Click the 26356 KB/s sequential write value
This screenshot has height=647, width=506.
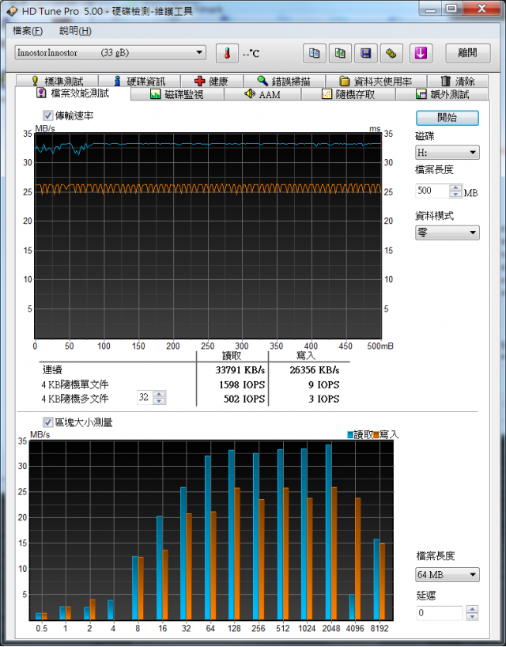(x=314, y=369)
